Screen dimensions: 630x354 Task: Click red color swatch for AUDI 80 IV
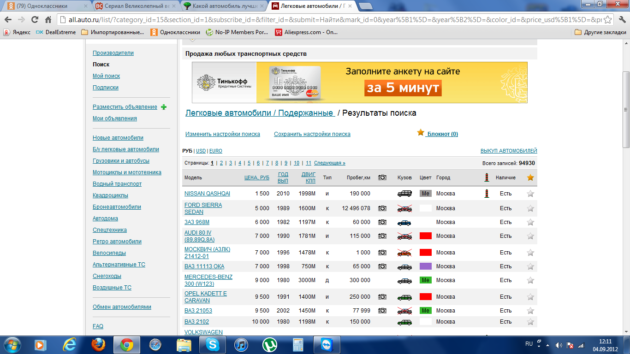click(x=426, y=236)
